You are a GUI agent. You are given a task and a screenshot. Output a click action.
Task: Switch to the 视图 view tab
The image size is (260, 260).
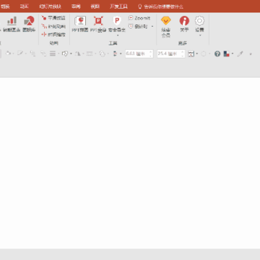[95, 6]
